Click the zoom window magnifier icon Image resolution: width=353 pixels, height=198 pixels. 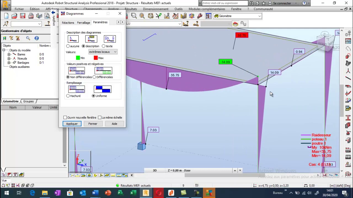point(134,16)
